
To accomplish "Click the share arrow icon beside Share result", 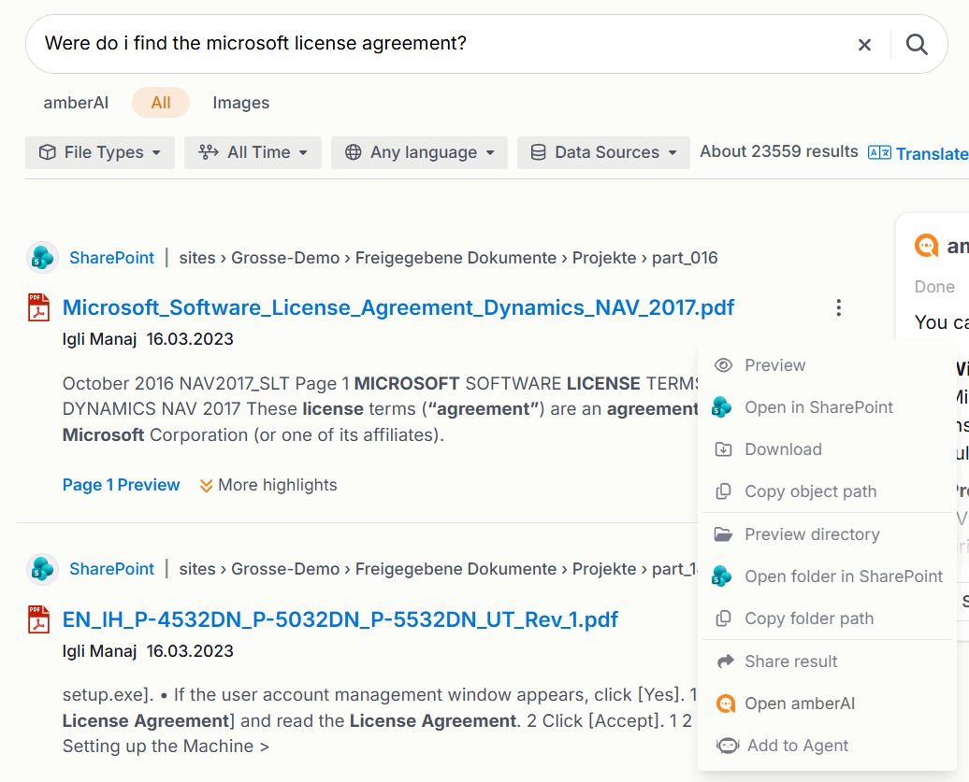I will (726, 661).
